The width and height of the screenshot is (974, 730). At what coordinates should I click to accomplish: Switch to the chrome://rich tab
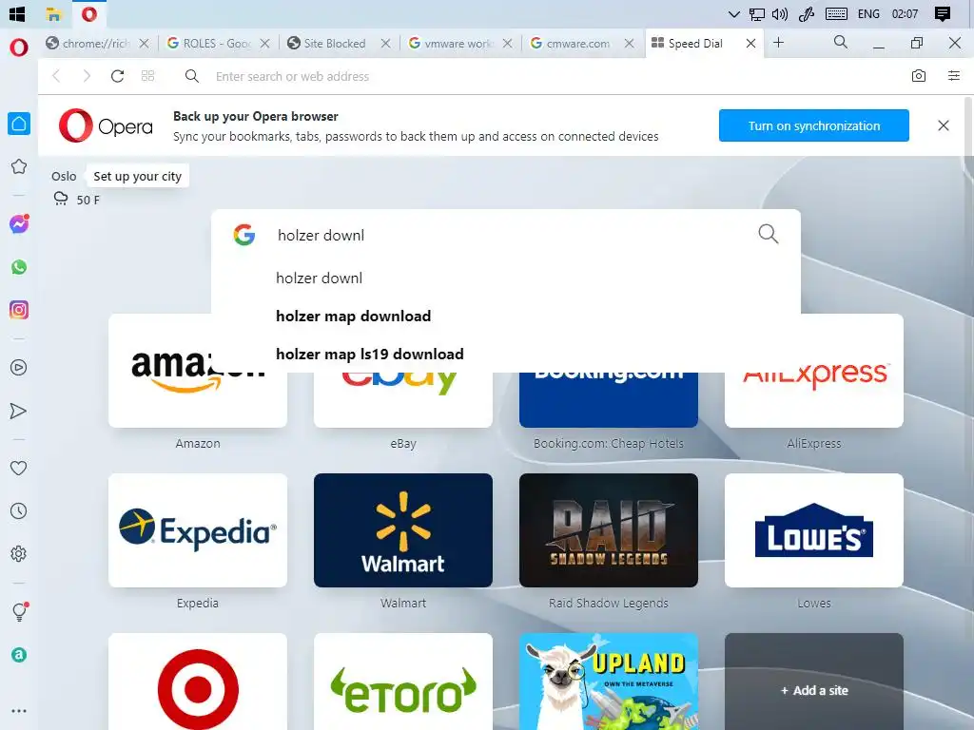pos(96,44)
